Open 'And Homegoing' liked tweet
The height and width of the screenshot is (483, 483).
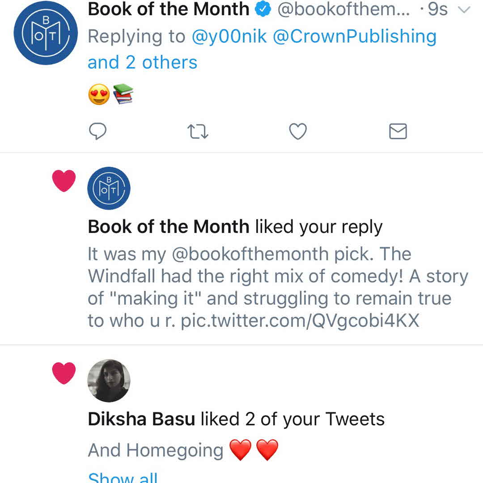click(x=156, y=450)
